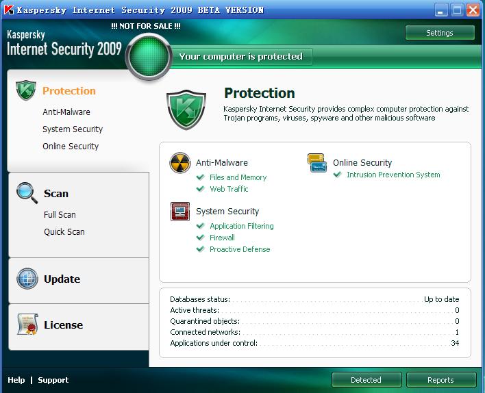Screen dimensions: 485x393
Task: Click 'Your computer is protected' status banner
Action: tap(241, 57)
